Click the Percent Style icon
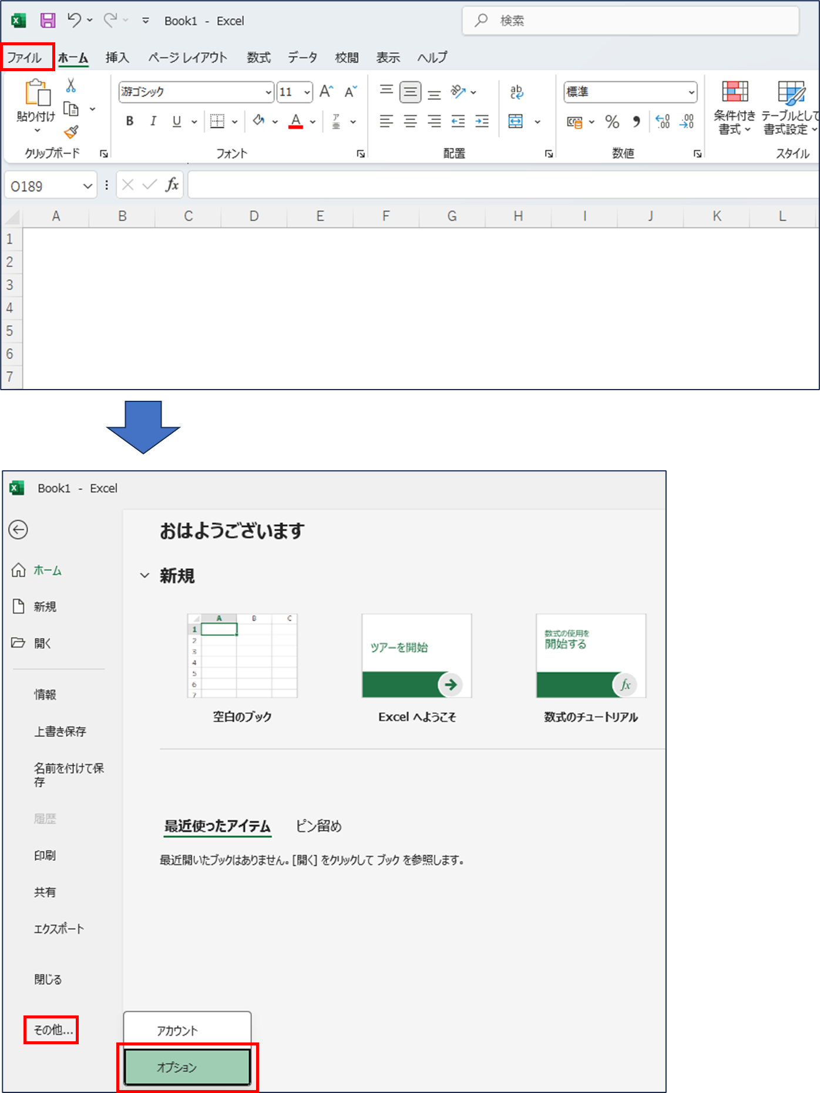The image size is (820, 1093). [x=612, y=122]
